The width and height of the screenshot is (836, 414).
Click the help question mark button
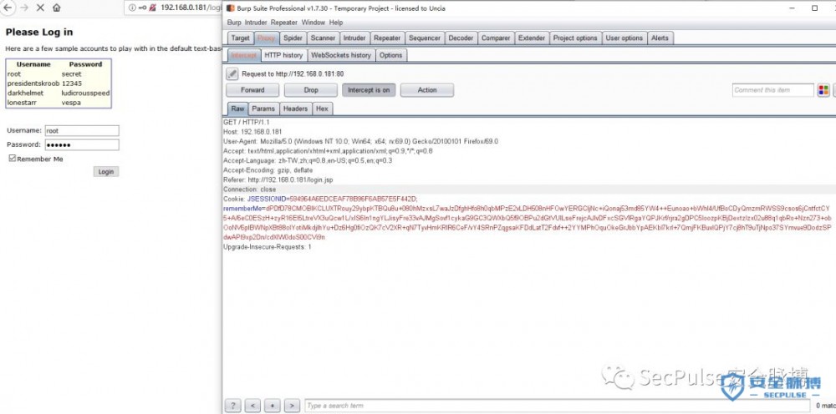pyautogui.click(x=233, y=406)
